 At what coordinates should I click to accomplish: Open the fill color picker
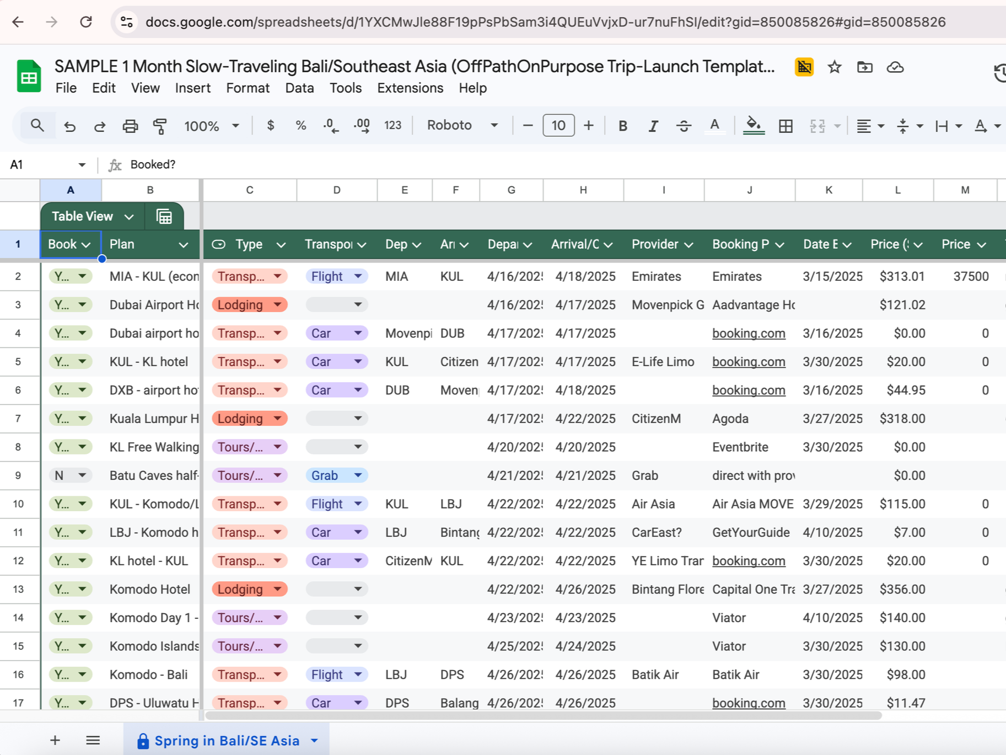[x=754, y=126]
